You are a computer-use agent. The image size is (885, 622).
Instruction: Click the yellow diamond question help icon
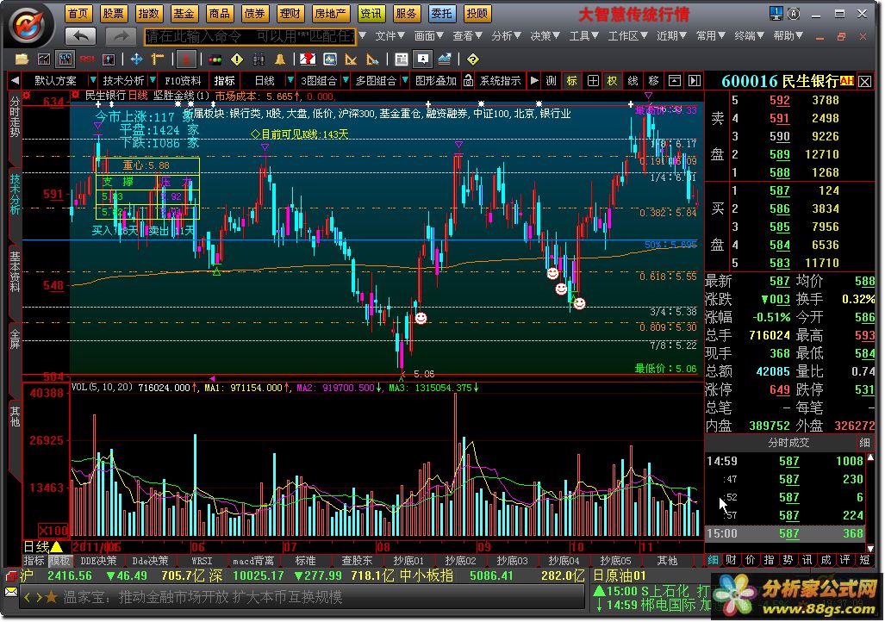pyautogui.click(x=473, y=59)
